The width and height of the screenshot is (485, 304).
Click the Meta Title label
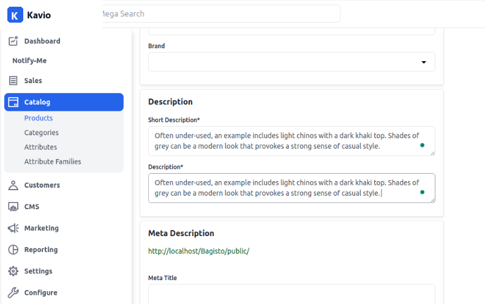pos(162,278)
